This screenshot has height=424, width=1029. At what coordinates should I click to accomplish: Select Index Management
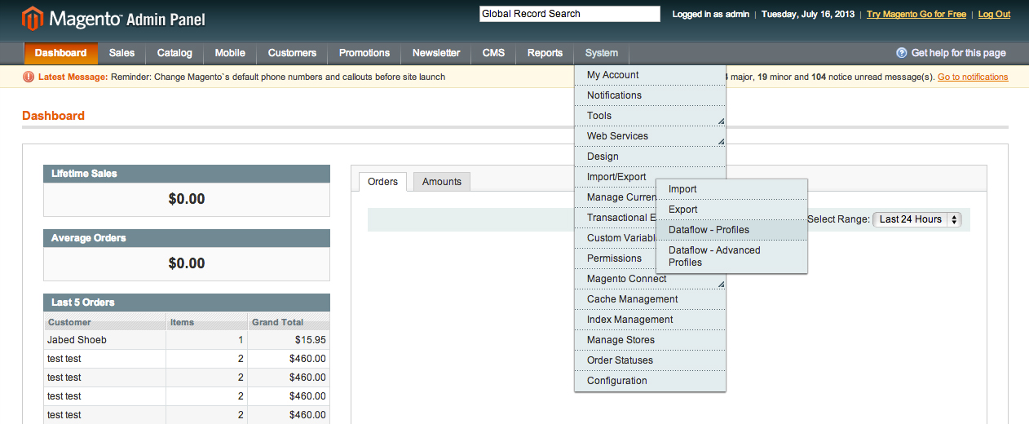tap(650, 320)
